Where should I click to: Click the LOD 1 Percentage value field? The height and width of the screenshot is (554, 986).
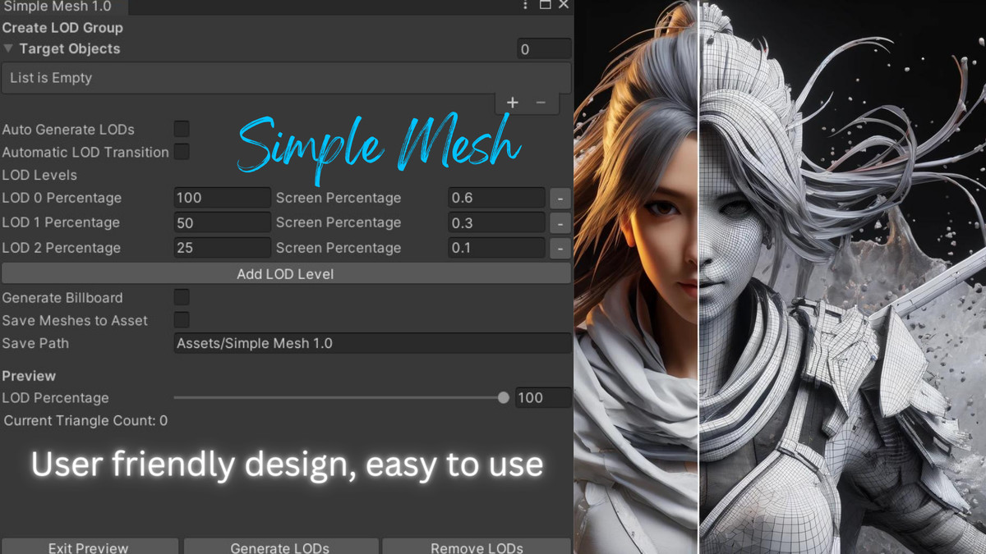pyautogui.click(x=222, y=222)
